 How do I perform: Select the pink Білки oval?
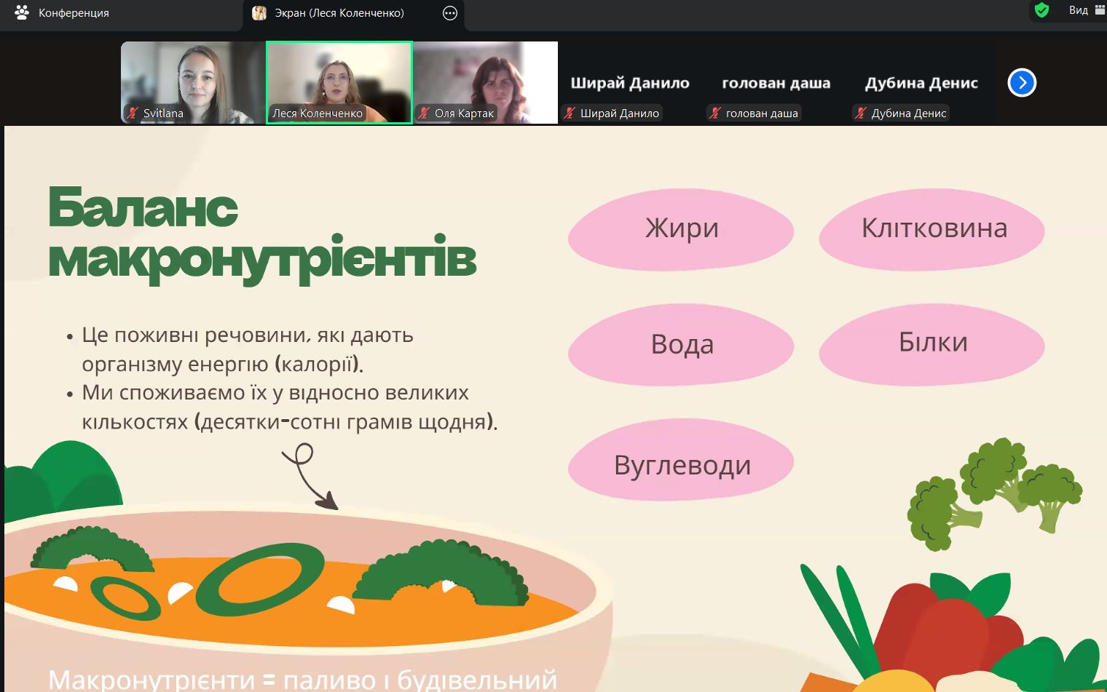(x=932, y=343)
